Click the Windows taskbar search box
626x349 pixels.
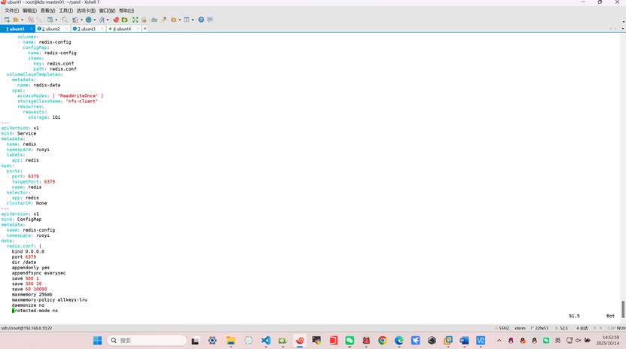(x=147, y=340)
